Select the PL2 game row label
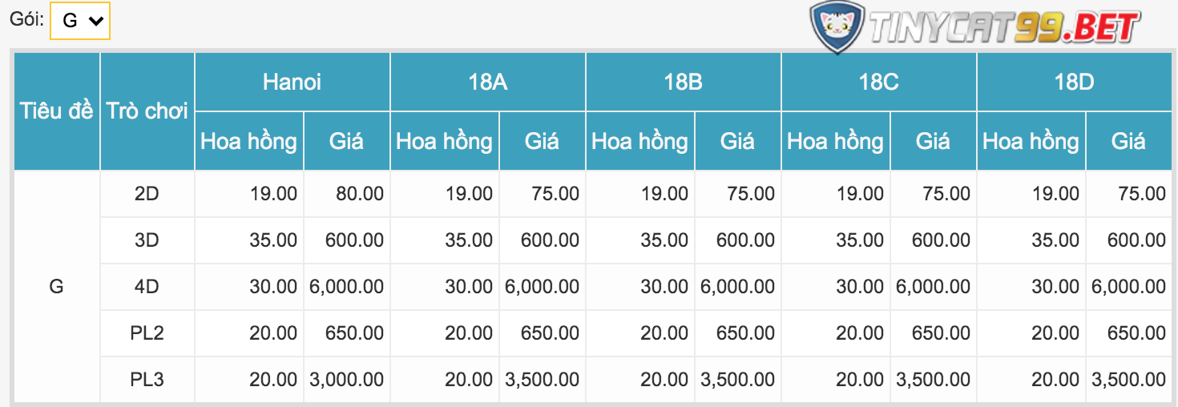The image size is (1178, 407). [147, 333]
